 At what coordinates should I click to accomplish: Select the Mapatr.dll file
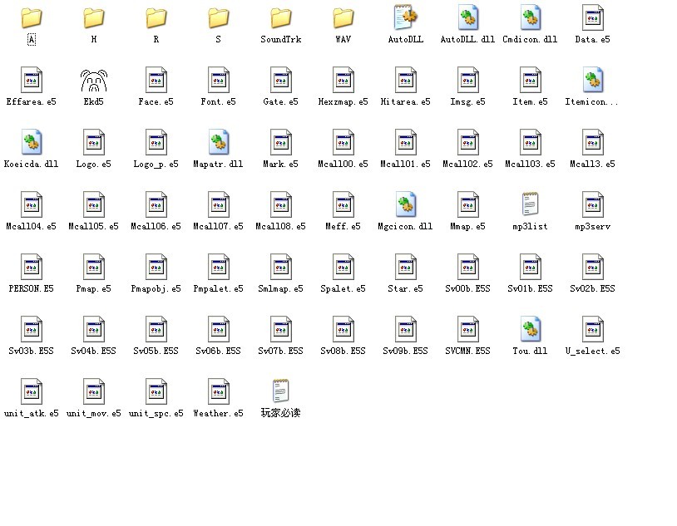(219, 143)
